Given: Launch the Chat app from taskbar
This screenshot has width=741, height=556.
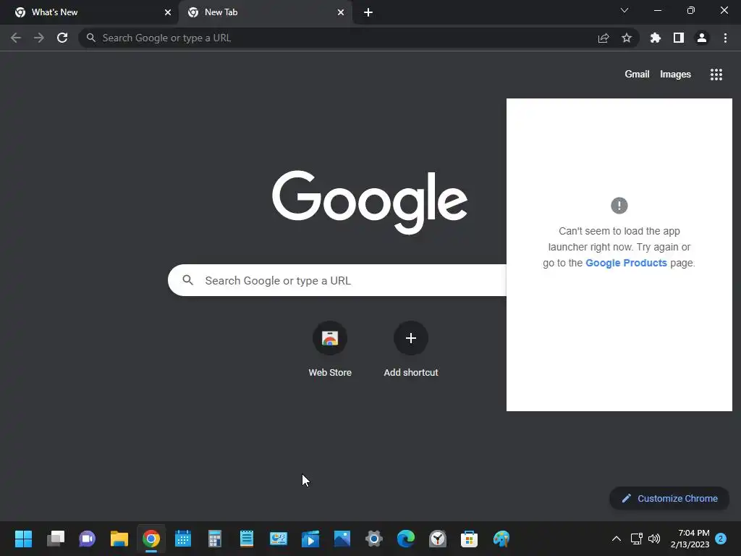Looking at the screenshot, I should [88, 539].
